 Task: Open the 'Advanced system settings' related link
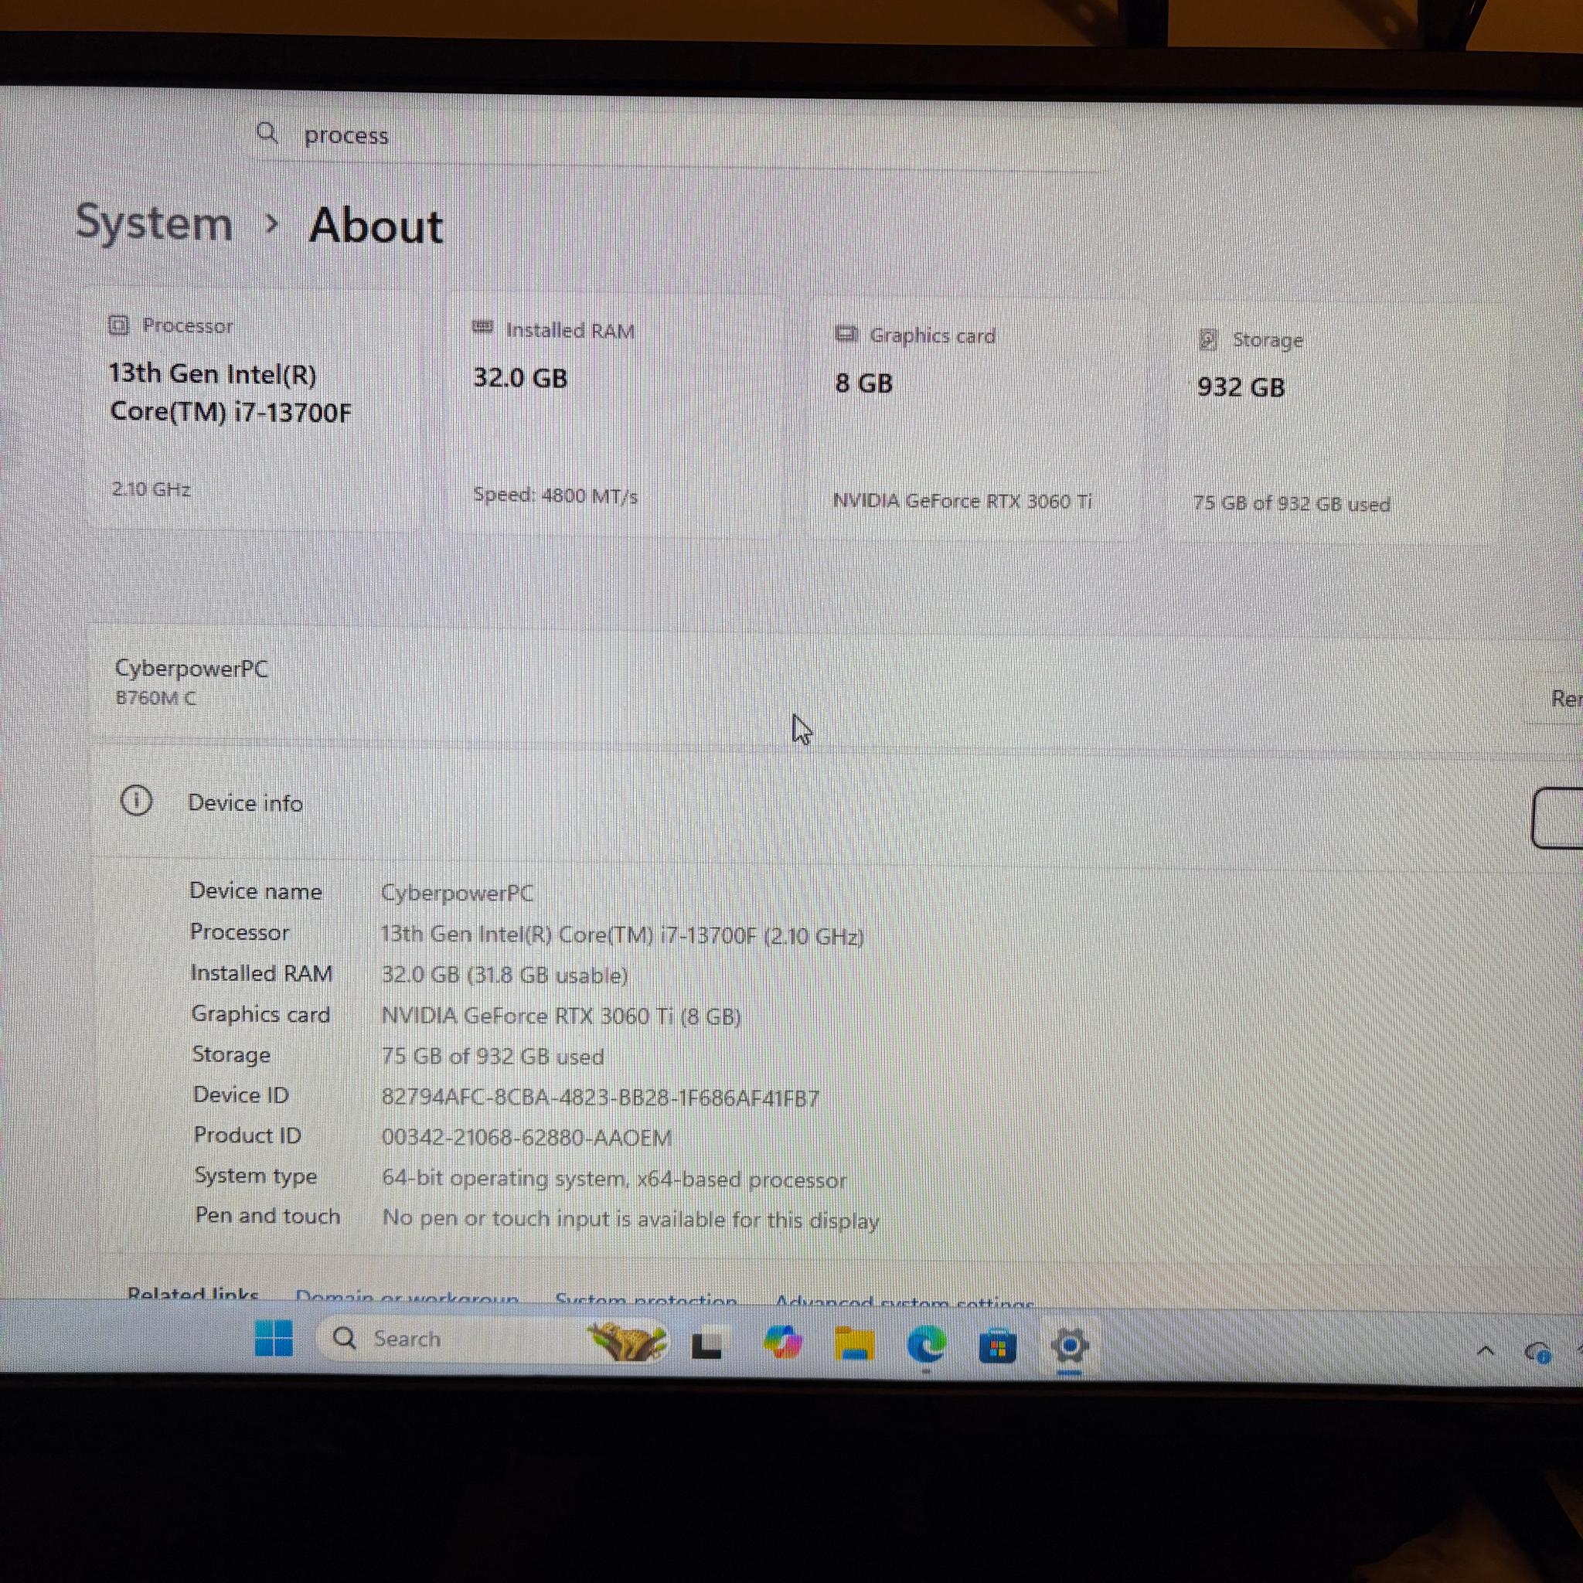904,1300
